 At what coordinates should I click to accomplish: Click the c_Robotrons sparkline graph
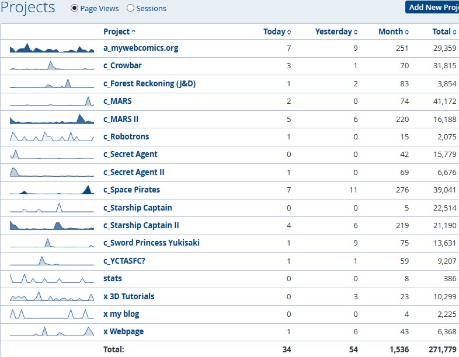tap(52, 137)
